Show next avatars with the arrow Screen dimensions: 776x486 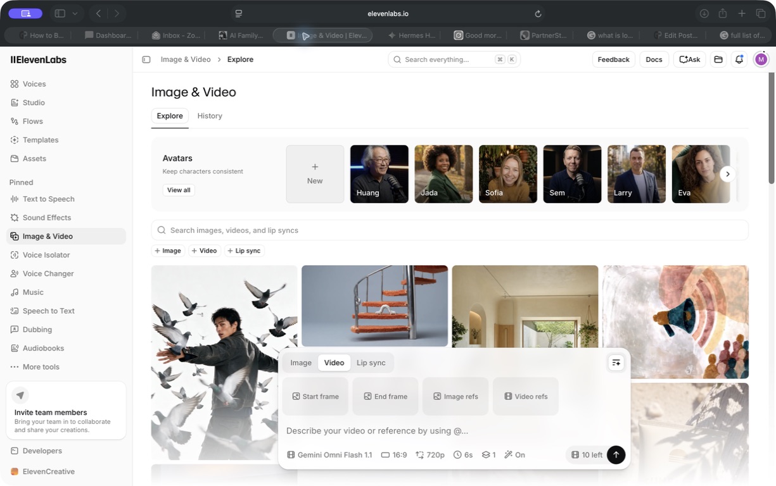(x=728, y=174)
